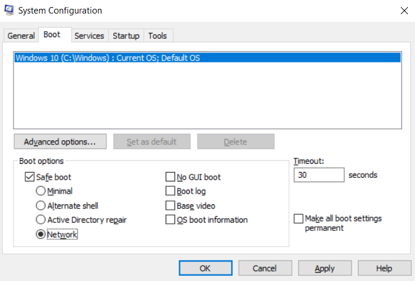Choose the Alternate shell radio button
The height and width of the screenshot is (281, 415).
click(x=41, y=206)
